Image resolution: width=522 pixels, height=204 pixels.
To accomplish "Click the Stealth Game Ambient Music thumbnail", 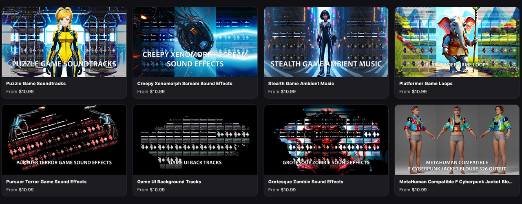I will point(326,42).
